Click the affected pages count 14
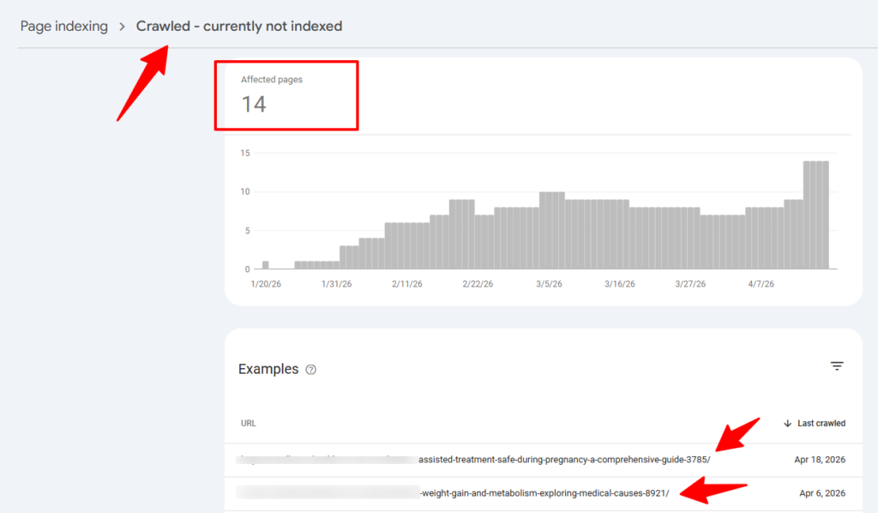 click(254, 105)
